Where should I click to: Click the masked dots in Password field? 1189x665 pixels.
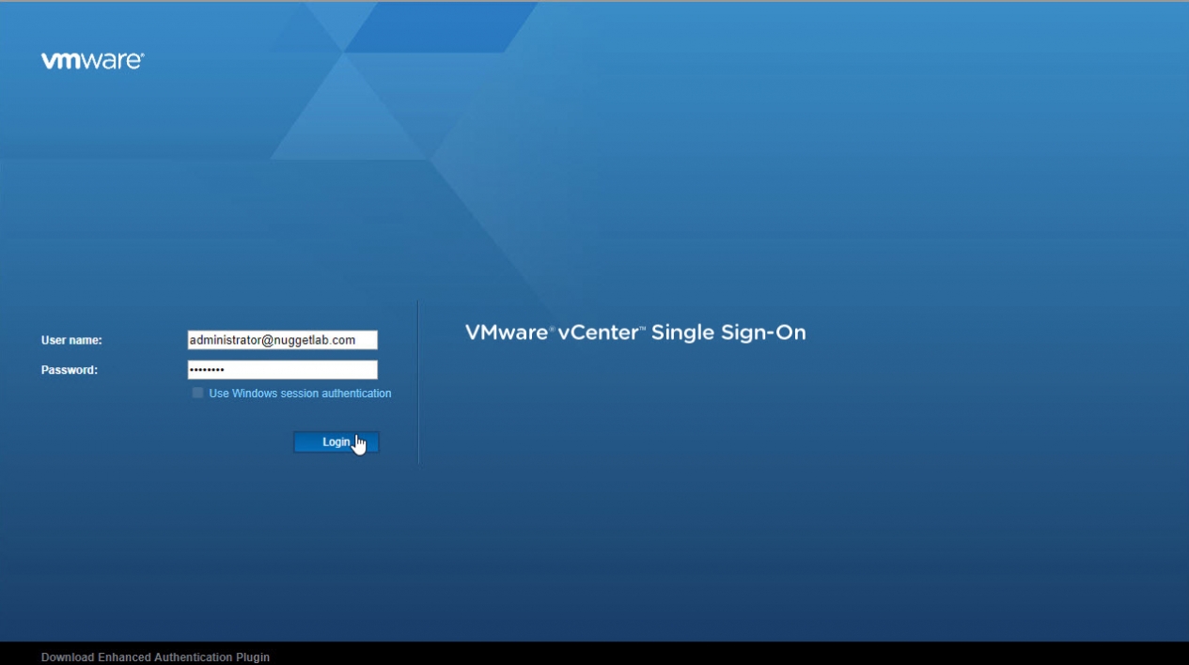click(207, 370)
